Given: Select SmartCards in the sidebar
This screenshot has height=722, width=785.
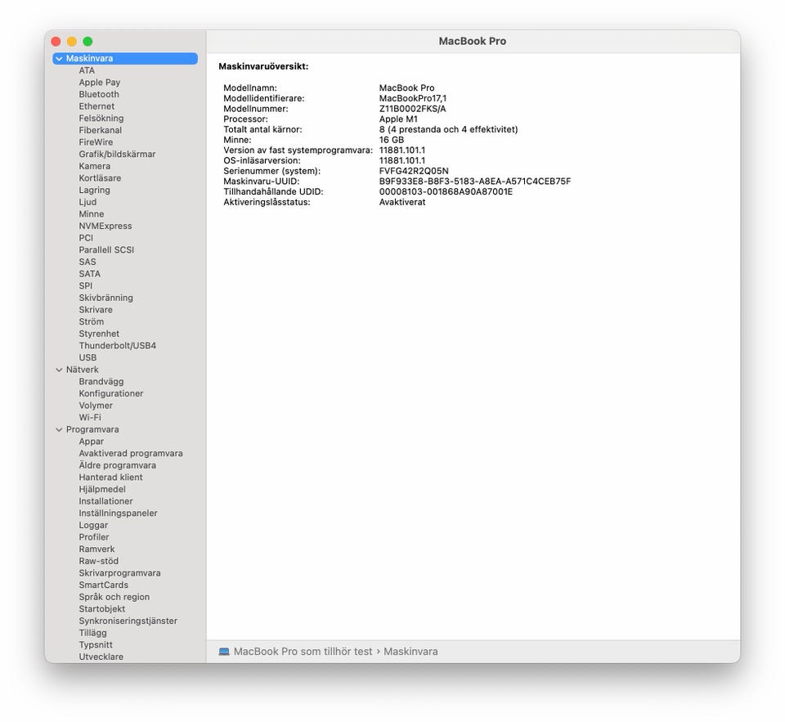Looking at the screenshot, I should coord(103,585).
